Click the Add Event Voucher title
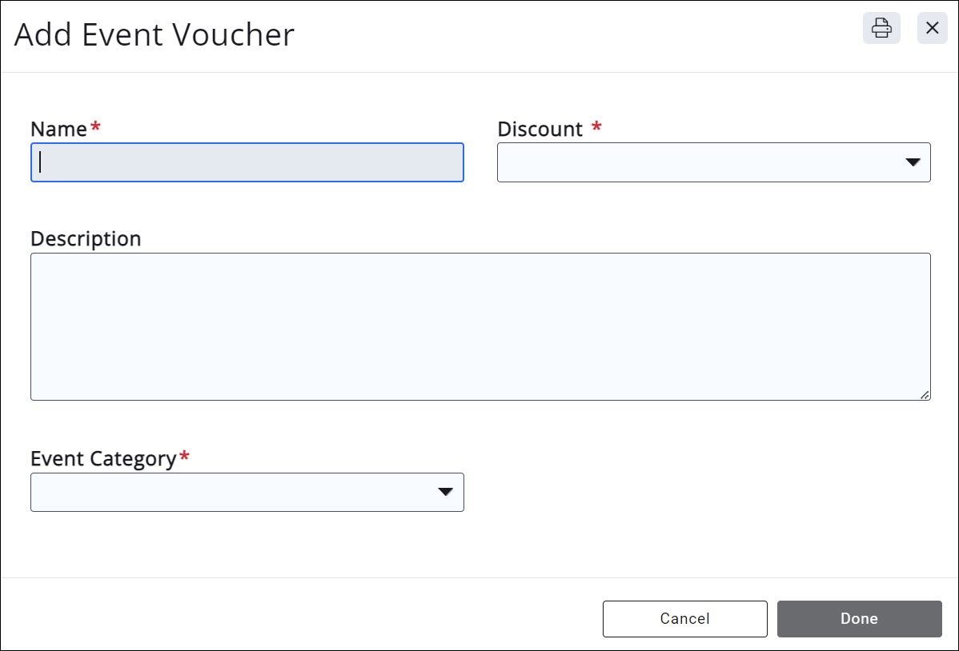Viewport: 959px width, 651px height. coord(154,34)
